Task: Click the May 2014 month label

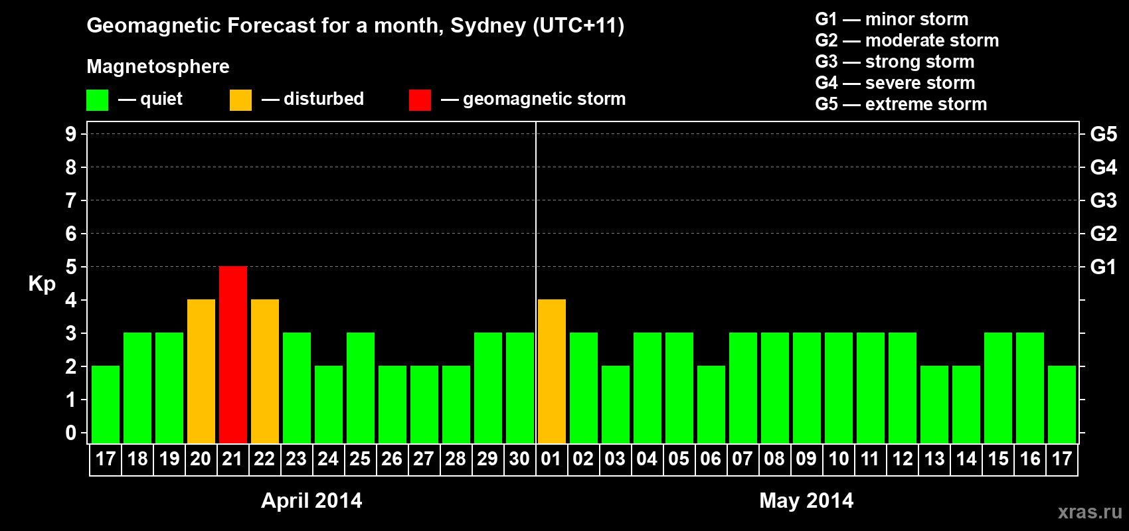Action: point(806,500)
